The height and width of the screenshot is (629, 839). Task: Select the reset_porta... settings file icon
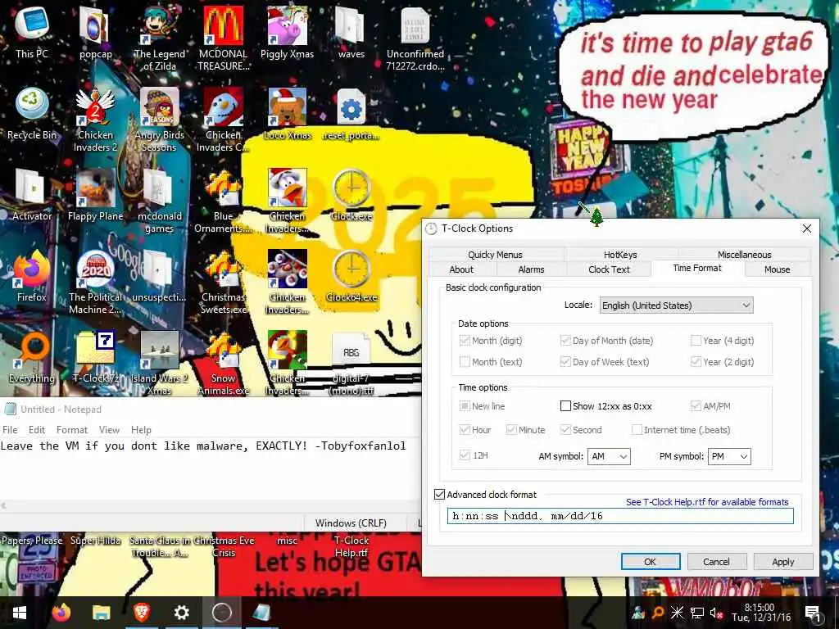tap(351, 113)
